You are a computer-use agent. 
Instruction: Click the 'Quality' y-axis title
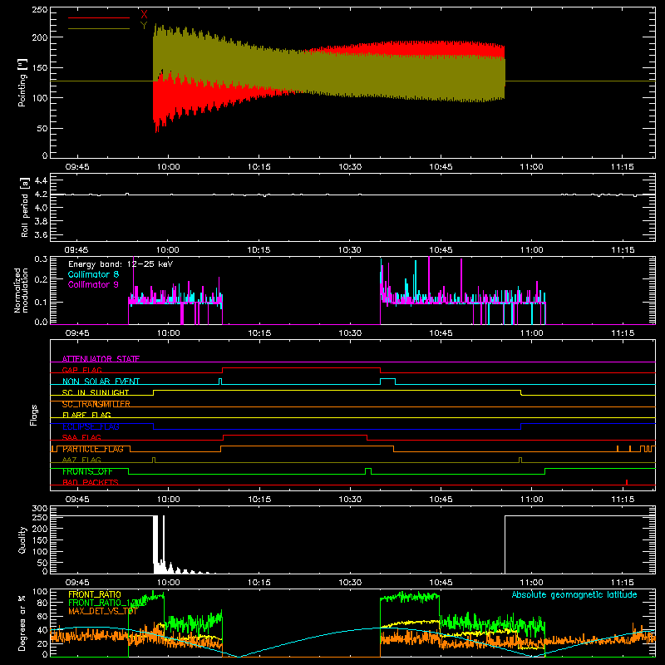(22, 539)
